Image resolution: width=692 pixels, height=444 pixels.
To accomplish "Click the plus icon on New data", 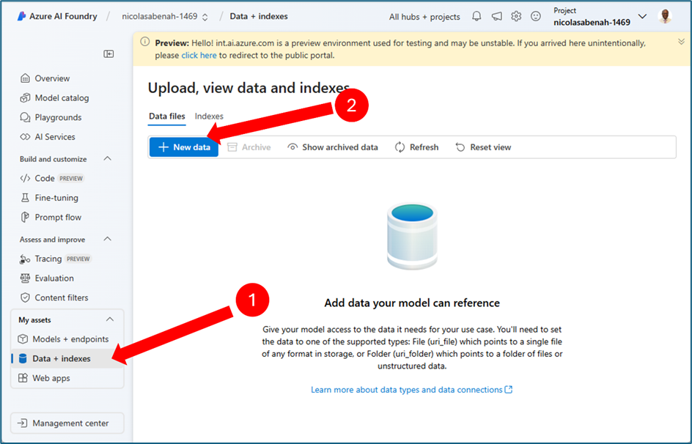I will [x=163, y=147].
